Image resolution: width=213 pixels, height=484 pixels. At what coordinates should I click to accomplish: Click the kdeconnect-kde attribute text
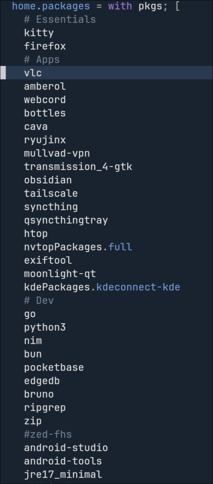[138, 287]
